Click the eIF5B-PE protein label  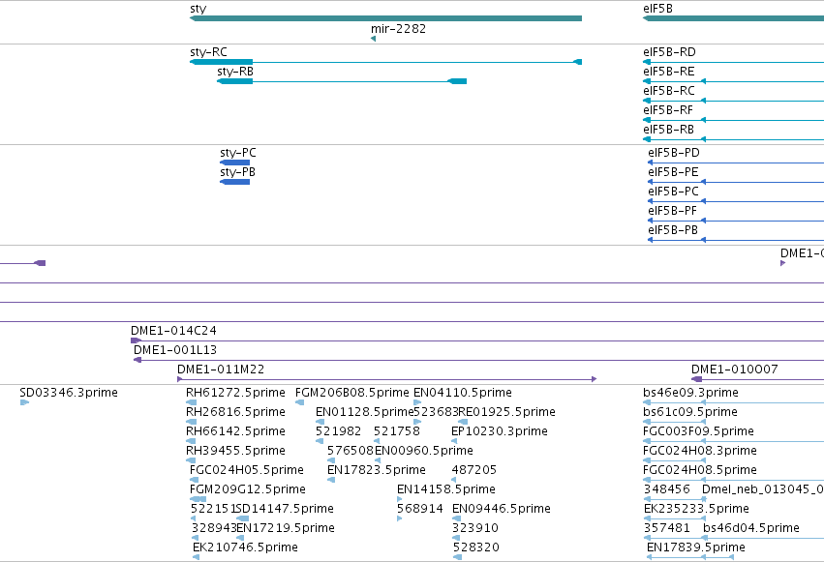point(673,172)
